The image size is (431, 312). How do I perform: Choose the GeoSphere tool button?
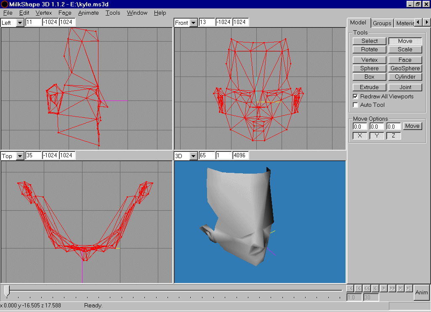click(x=405, y=69)
